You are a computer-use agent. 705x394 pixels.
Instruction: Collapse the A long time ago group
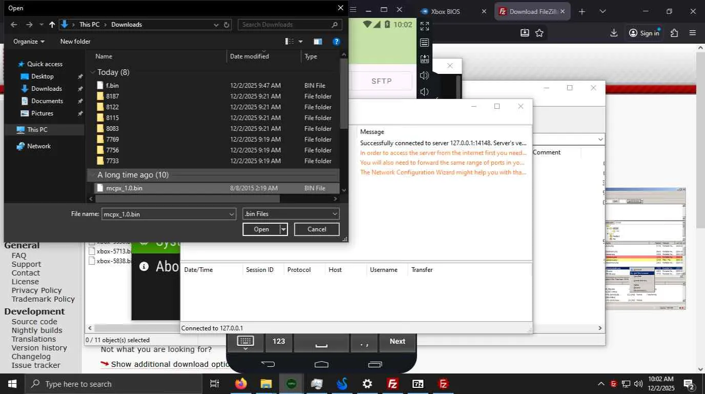93,175
